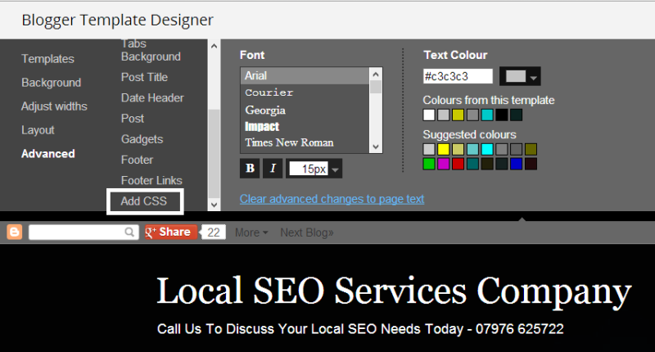Viewport: 655px width, 352px height.
Task: Click the magnifier icon in the navbar search box
Action: click(129, 232)
